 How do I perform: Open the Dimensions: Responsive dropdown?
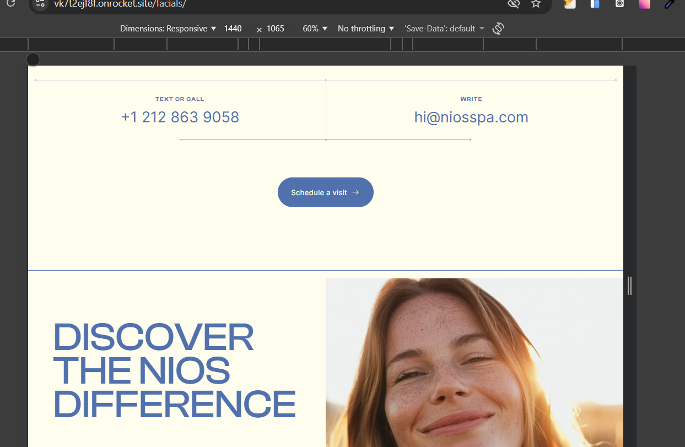tap(168, 29)
